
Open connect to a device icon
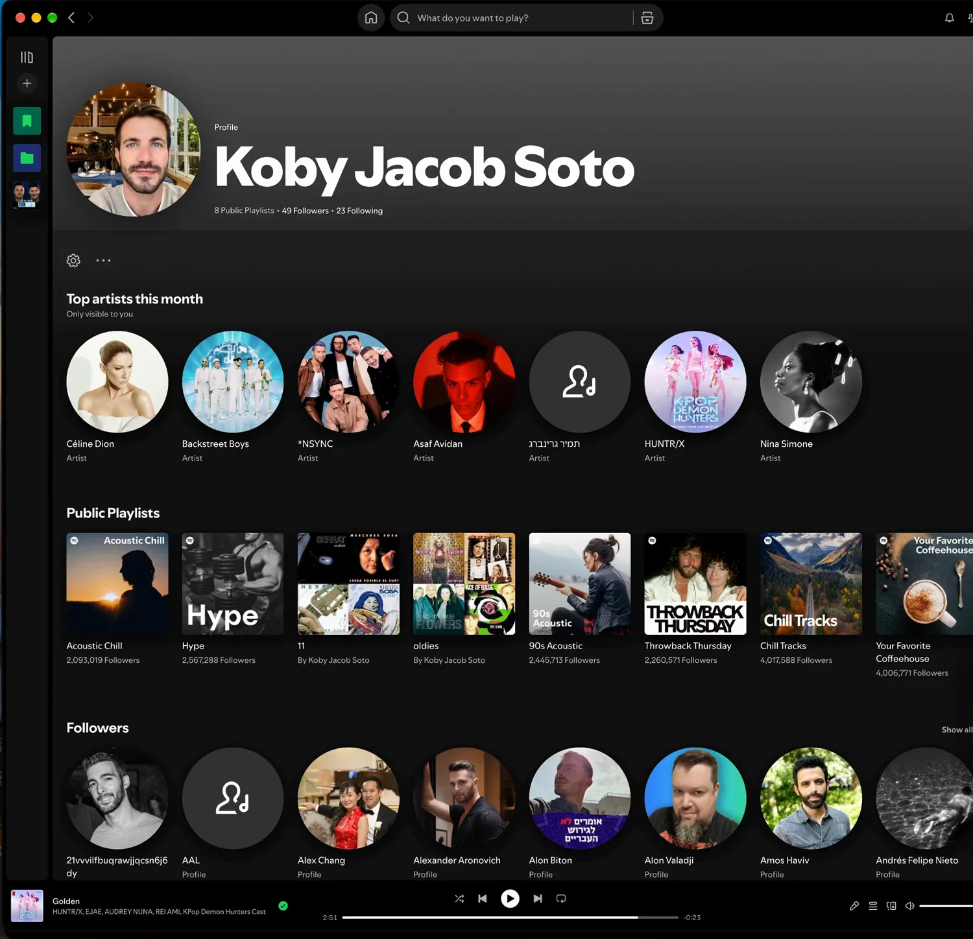tap(891, 906)
